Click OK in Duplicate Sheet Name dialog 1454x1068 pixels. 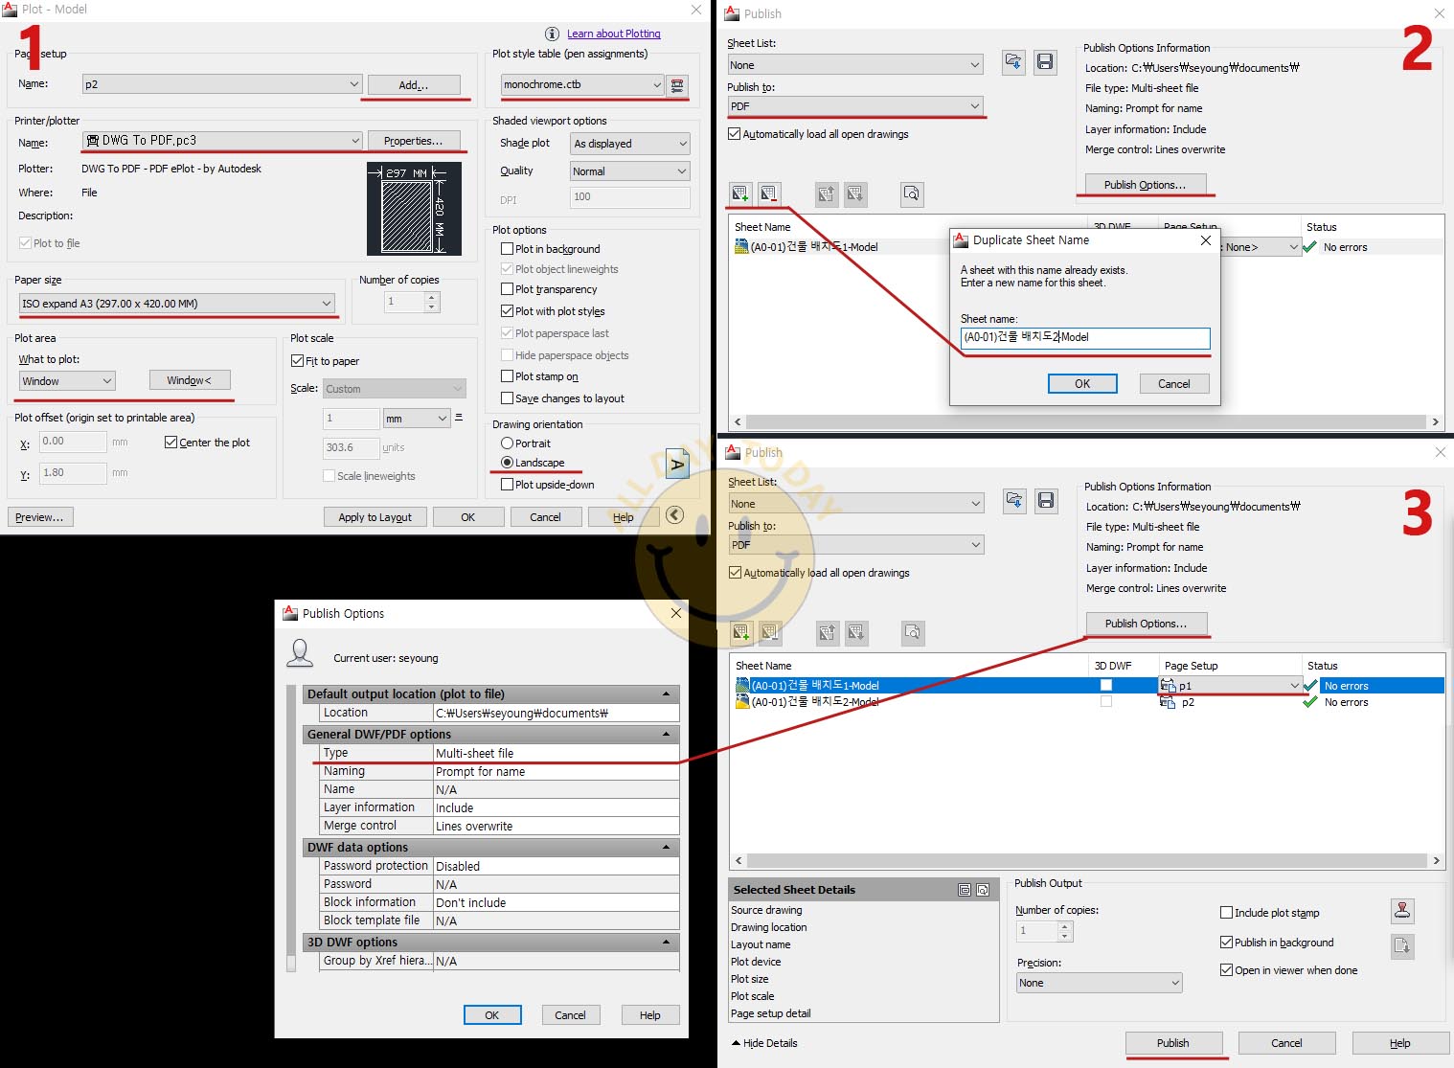pyautogui.click(x=1082, y=383)
